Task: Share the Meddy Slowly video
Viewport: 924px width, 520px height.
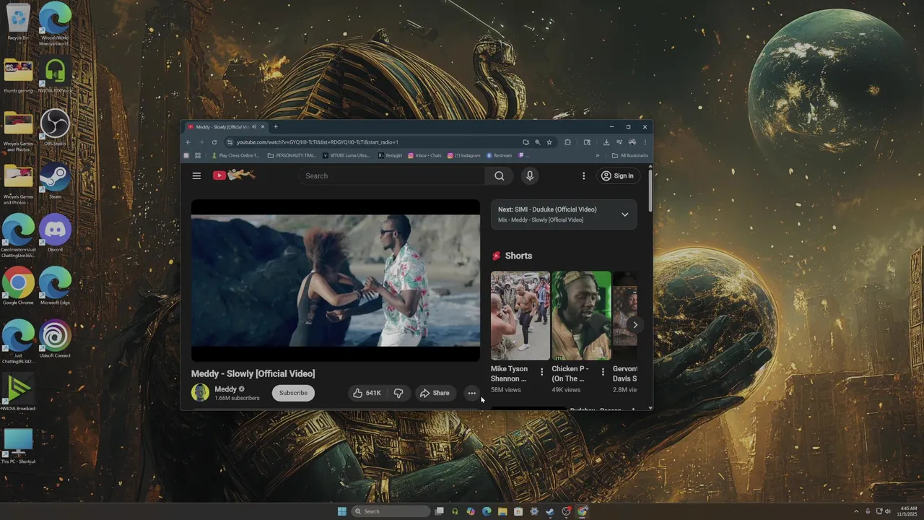Action: click(435, 393)
